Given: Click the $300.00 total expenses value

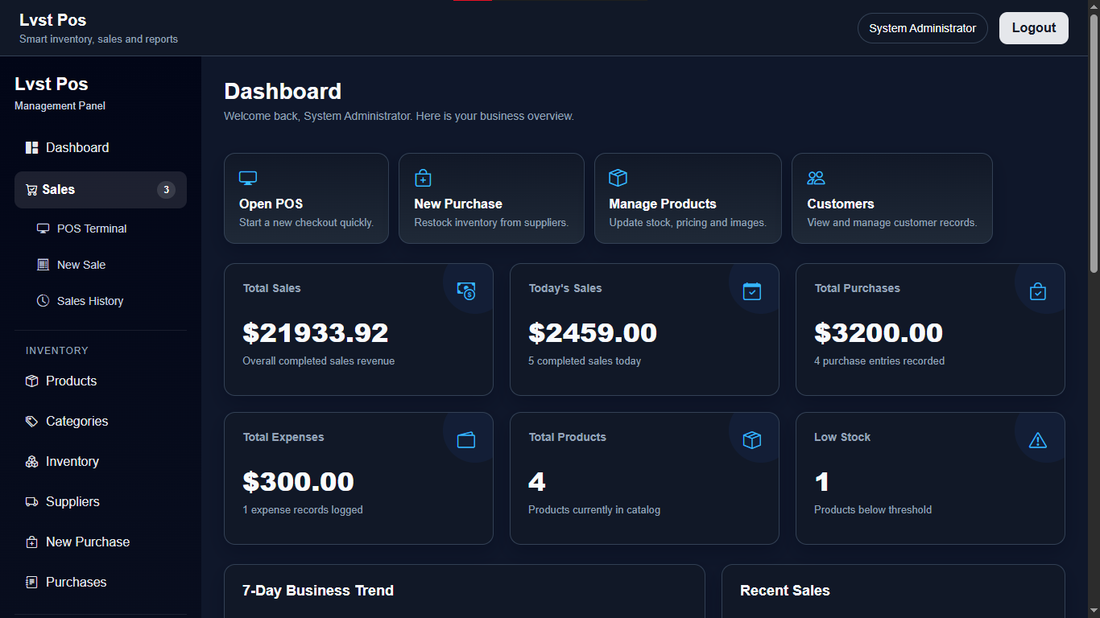Looking at the screenshot, I should click(298, 481).
